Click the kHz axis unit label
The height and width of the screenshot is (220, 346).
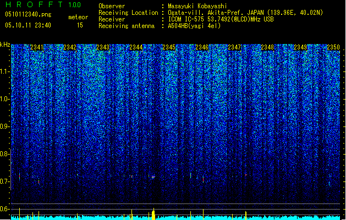tap(5, 45)
